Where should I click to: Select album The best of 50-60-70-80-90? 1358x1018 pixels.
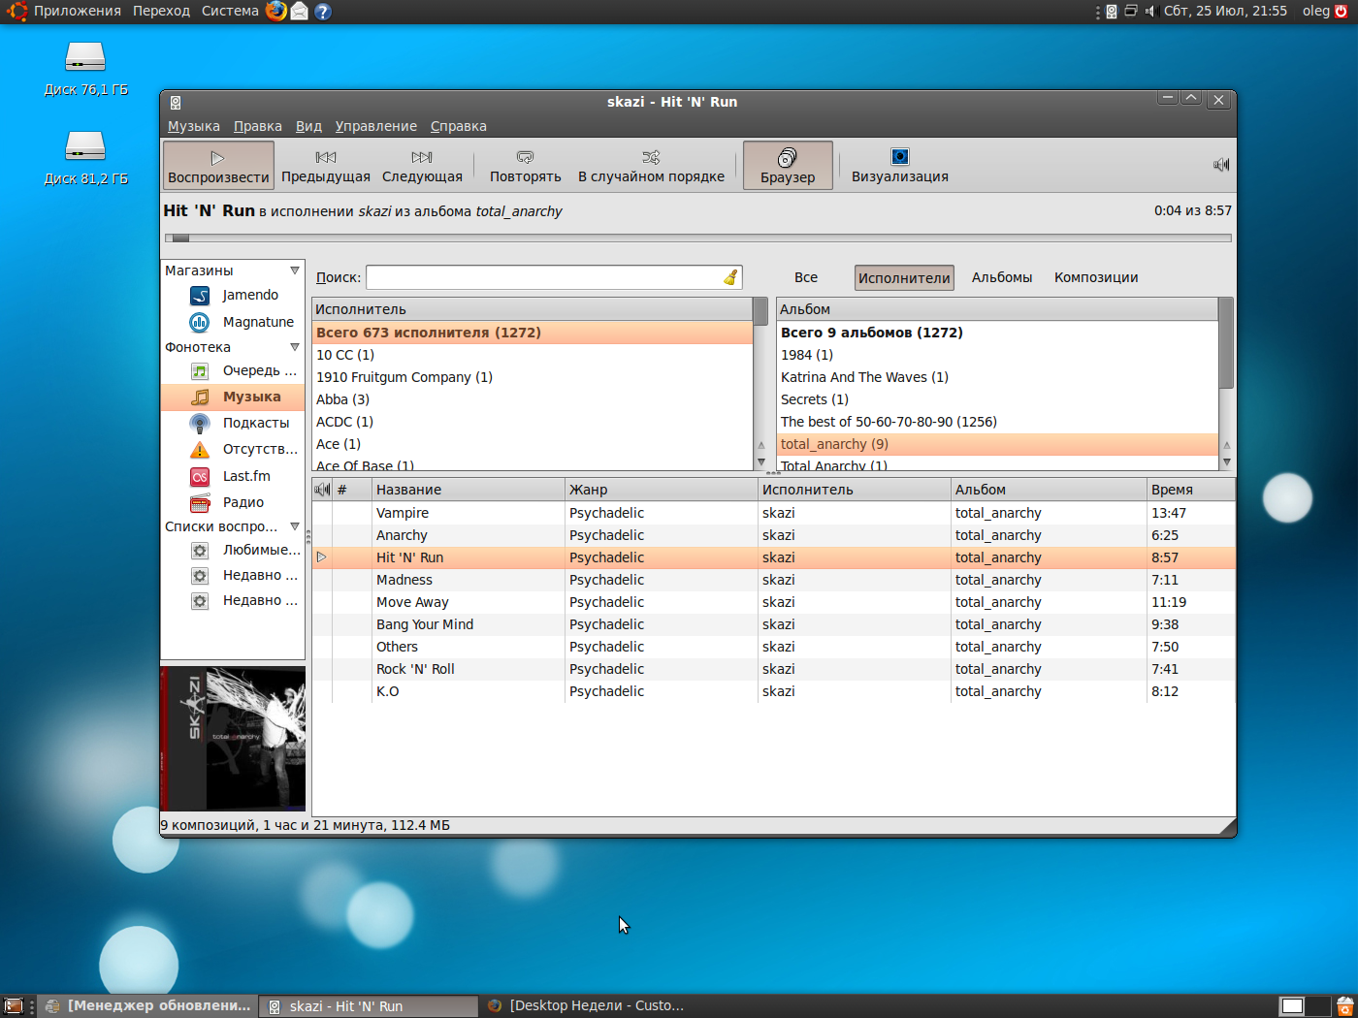click(997, 422)
